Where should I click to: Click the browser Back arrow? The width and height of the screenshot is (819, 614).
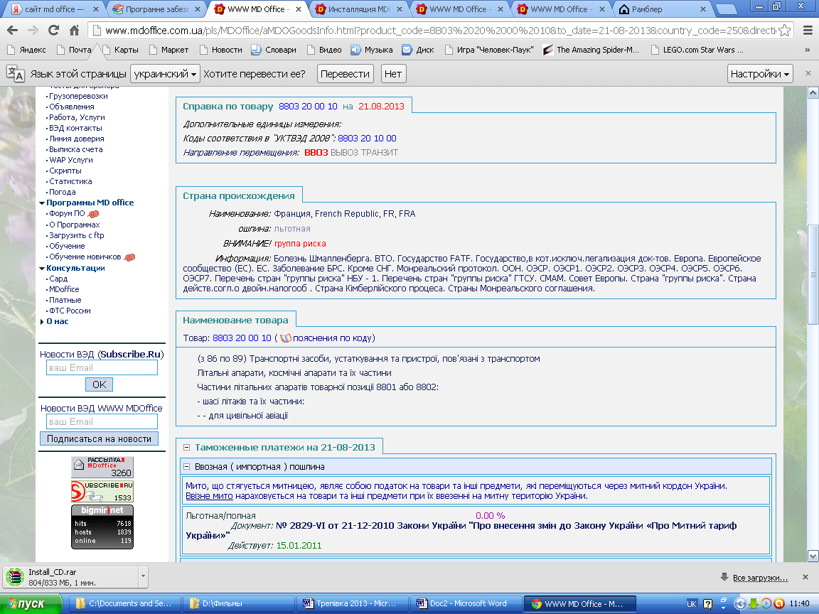(13, 31)
